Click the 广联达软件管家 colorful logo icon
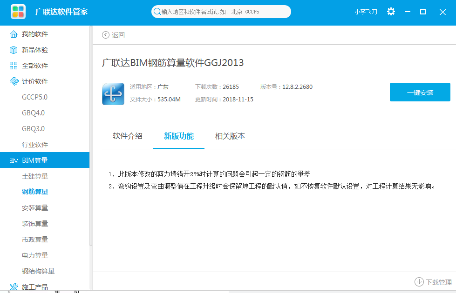Image resolution: width=456 pixels, height=293 pixels. 18,12
